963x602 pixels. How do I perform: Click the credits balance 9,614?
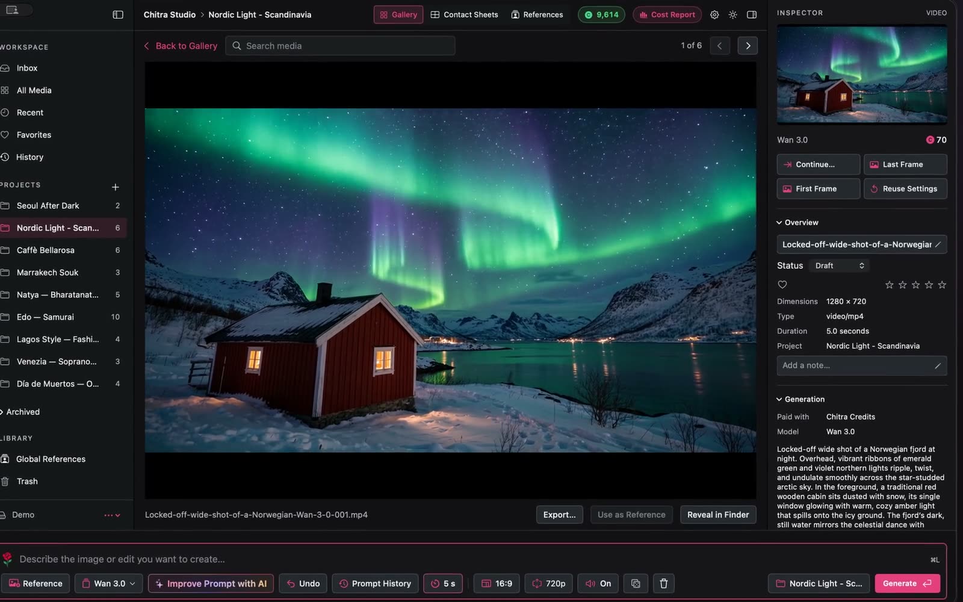[x=601, y=14]
